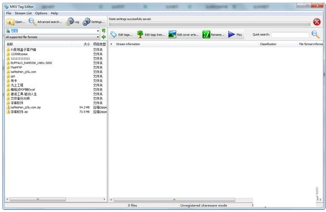This screenshot has width=326, height=212.
Task: Click the stream list horizontal scrollbar
Action: click(x=174, y=200)
